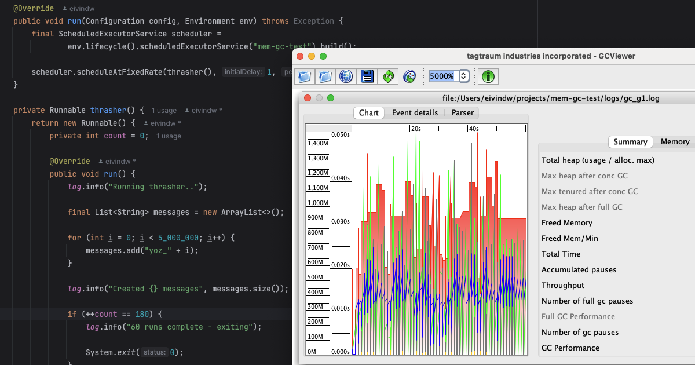Screen dimensions: 695x365
Task: Switch to the Event details tab
Action: (415, 113)
